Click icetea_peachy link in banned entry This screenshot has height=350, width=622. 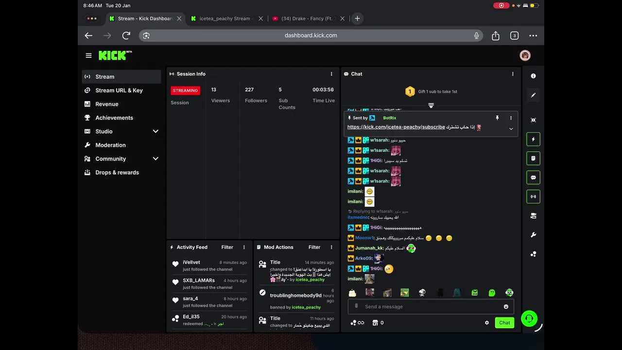point(306,307)
